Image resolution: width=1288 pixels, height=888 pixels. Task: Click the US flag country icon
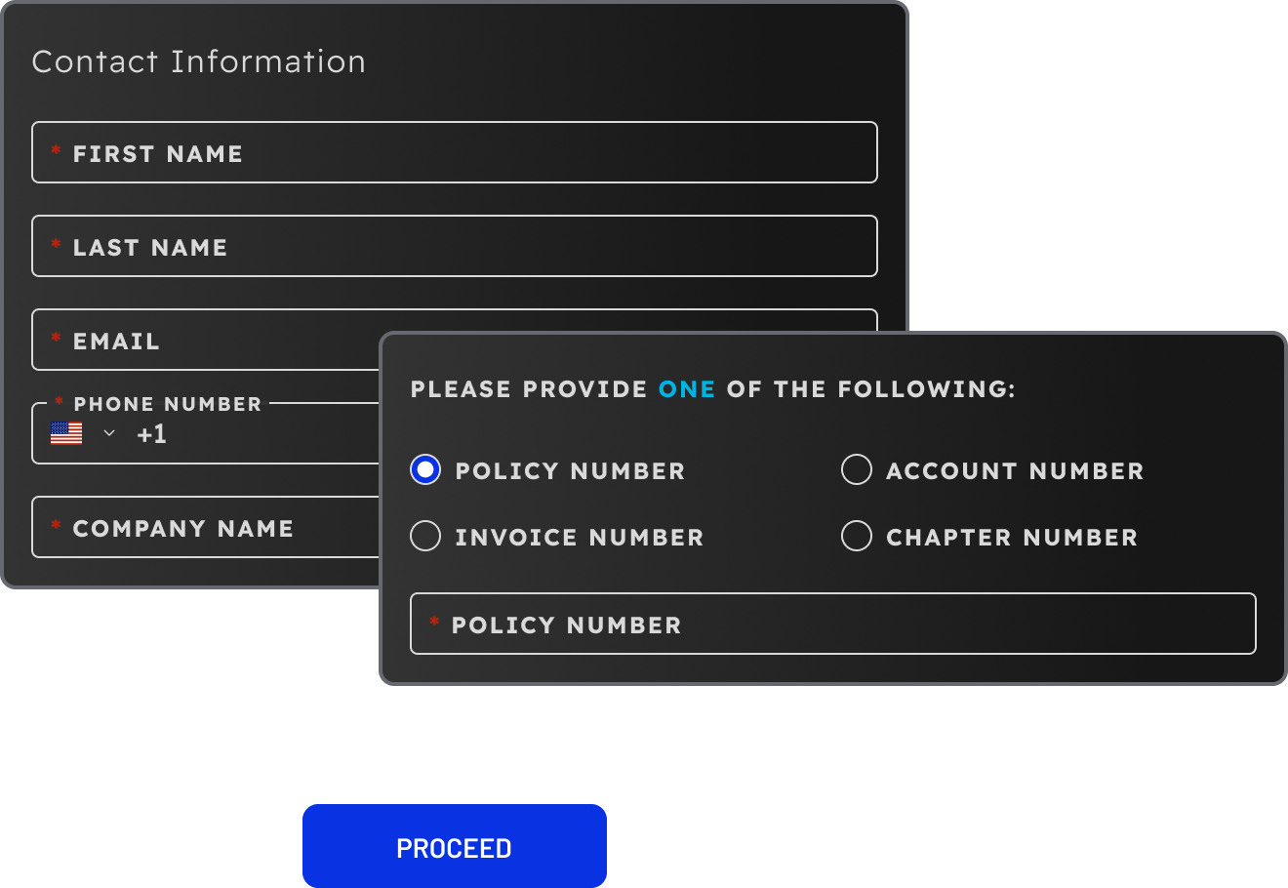64,432
